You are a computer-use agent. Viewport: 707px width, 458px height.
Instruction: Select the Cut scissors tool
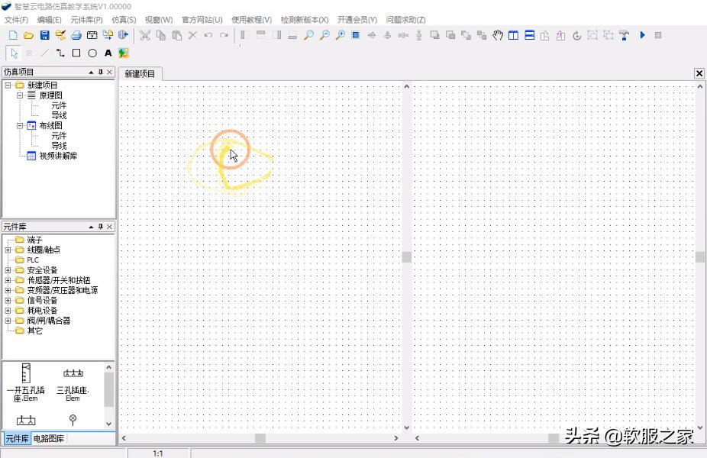pyautogui.click(x=145, y=35)
